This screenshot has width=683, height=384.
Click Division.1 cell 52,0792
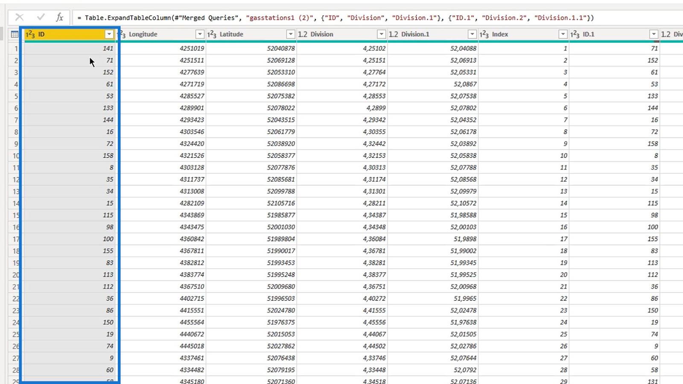[433, 370]
